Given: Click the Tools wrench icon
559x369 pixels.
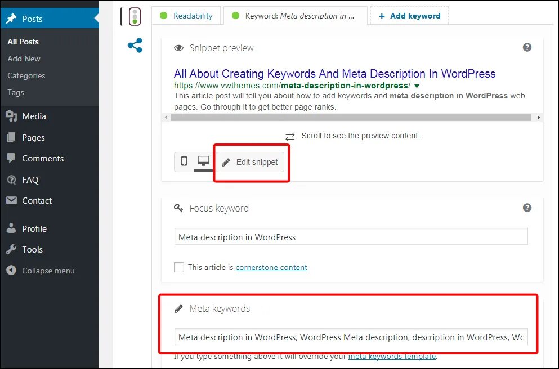Looking at the screenshot, I should [x=11, y=249].
